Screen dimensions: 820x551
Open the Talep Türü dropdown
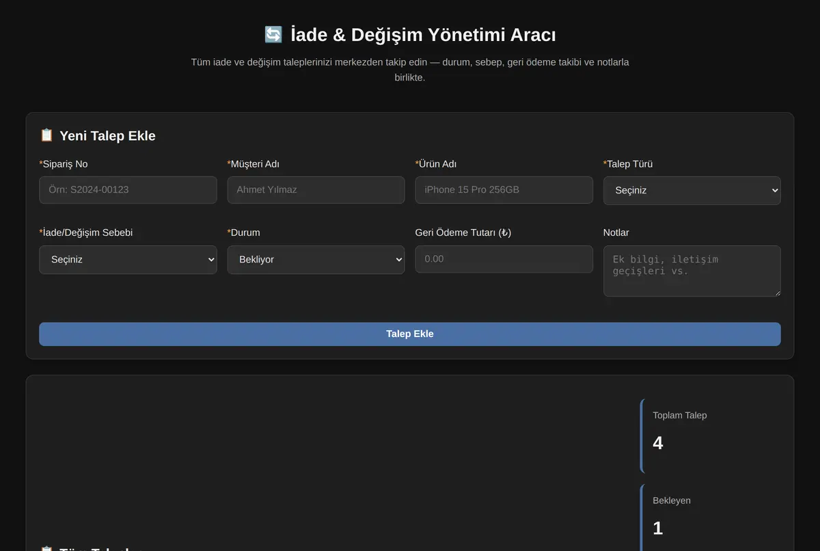[692, 191]
